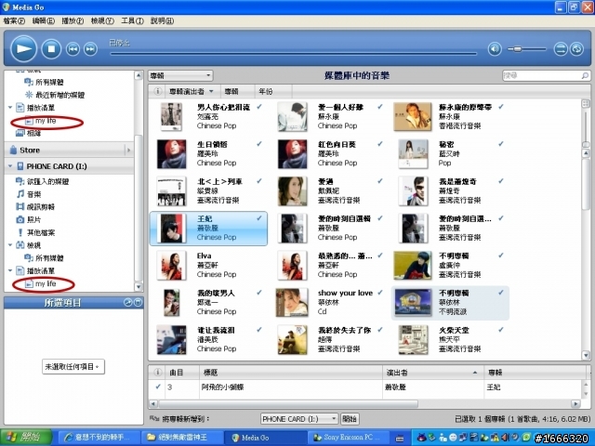Open the PHONE CARD (I:) destination dropdown
The height and width of the screenshot is (446, 595).
click(x=299, y=419)
